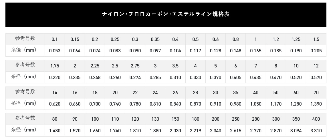Select the 70 reference number cell

coord(316,92)
